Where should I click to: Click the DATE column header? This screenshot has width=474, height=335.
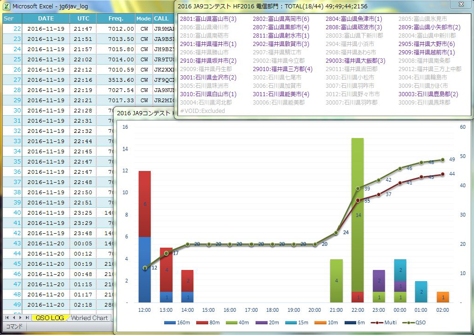46,19
